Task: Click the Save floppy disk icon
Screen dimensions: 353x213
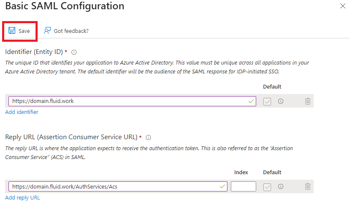Action: (12, 30)
